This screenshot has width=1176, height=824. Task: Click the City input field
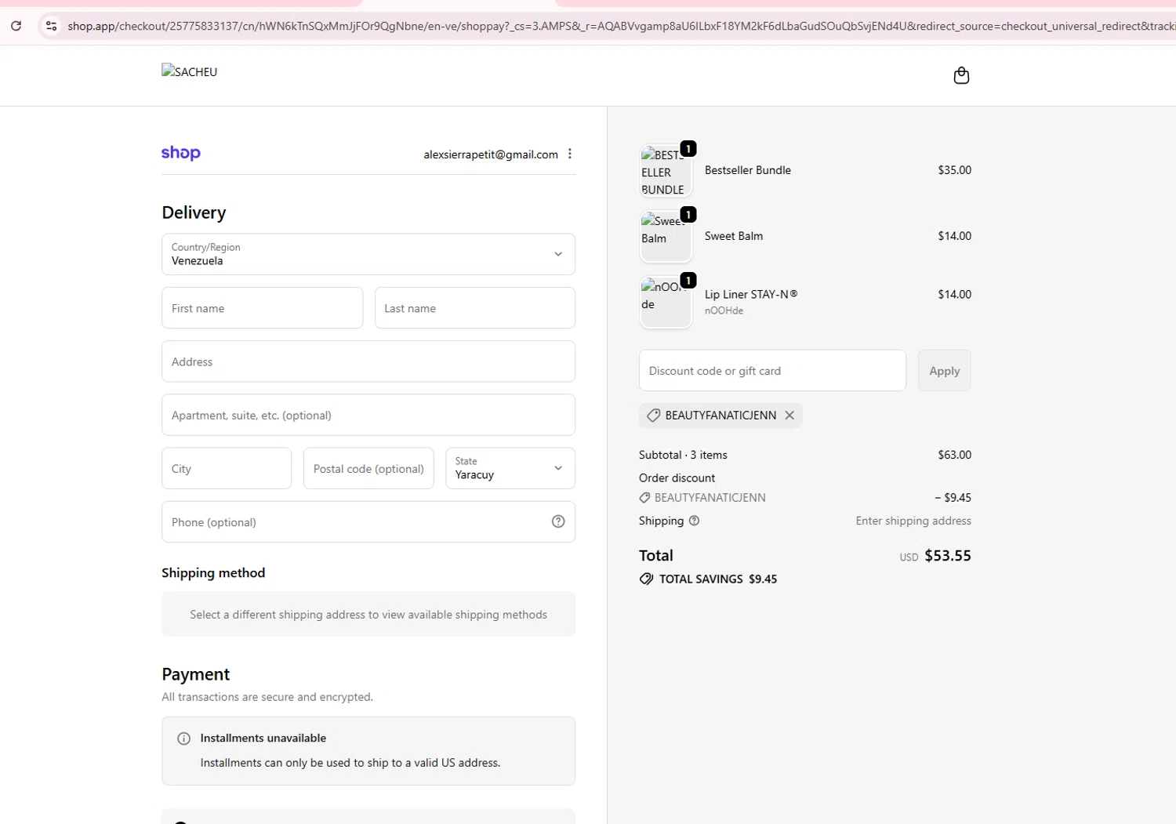click(x=227, y=468)
